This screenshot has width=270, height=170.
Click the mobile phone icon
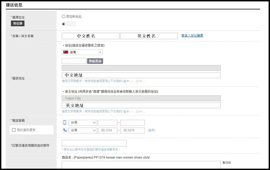coord(64,122)
